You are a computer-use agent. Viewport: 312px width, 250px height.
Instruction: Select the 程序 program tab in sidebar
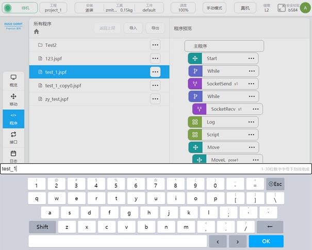[13, 119]
